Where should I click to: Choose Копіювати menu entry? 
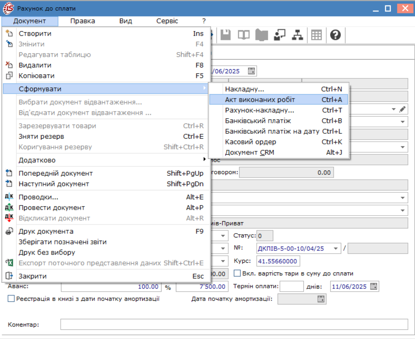106,76
